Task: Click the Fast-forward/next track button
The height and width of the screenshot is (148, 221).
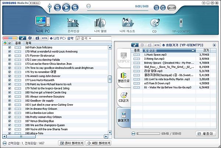Action: 75,7
